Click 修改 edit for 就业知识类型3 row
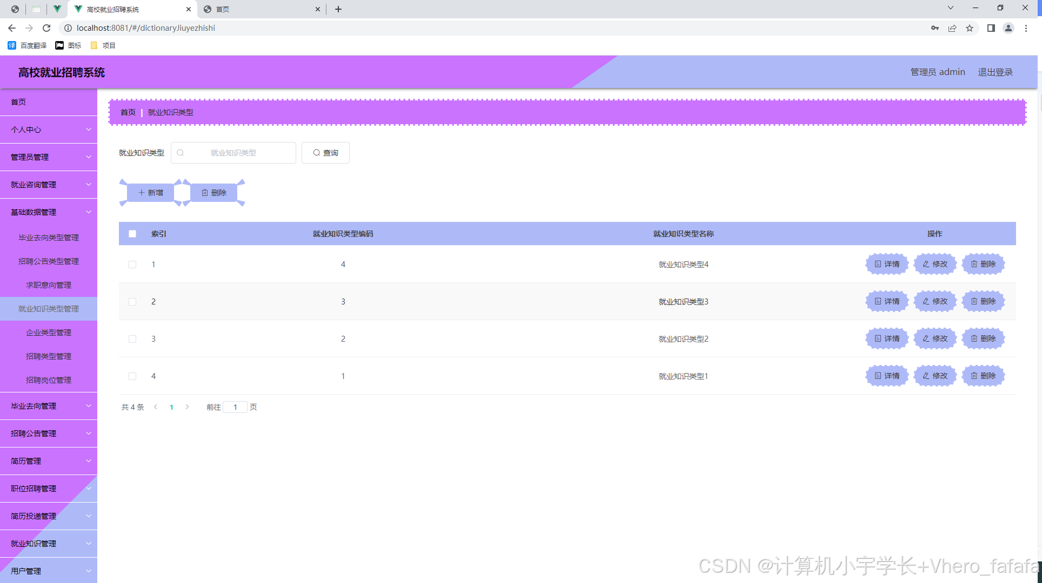Viewport: 1042px width, 583px height. (x=935, y=301)
